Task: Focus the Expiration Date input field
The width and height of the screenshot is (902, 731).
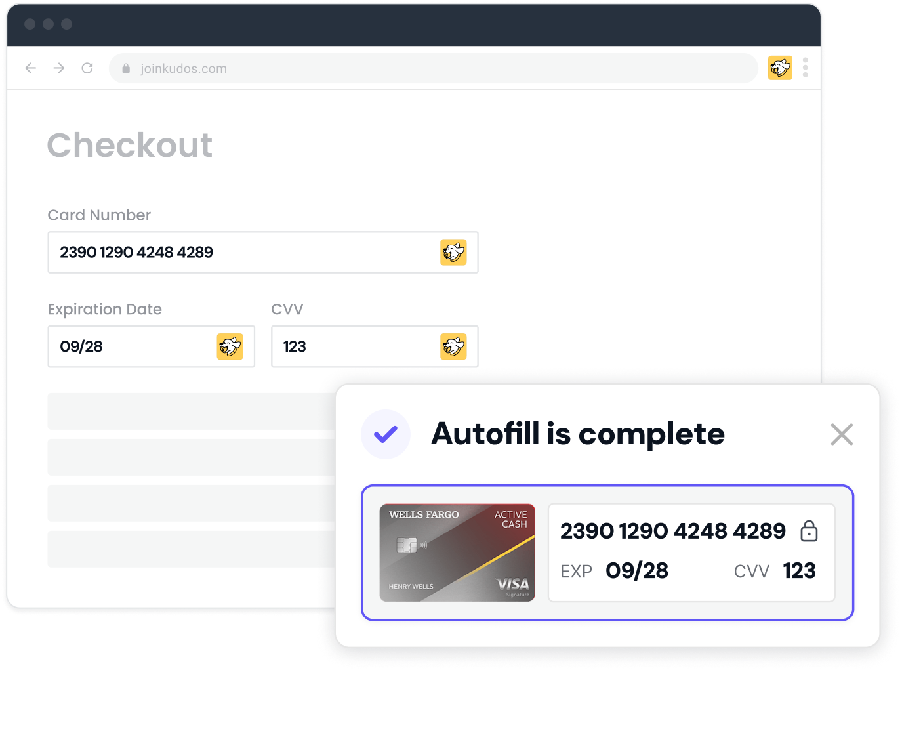Action: (152, 346)
